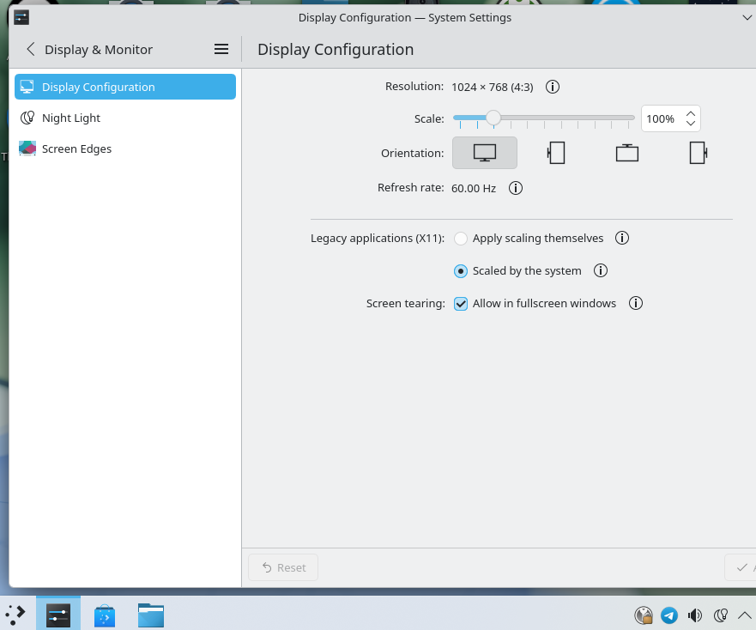
Task: Adjust the Scale slider handle
Action: pos(493,118)
